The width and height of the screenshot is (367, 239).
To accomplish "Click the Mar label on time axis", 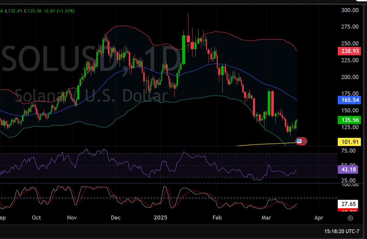I will coord(267,218).
